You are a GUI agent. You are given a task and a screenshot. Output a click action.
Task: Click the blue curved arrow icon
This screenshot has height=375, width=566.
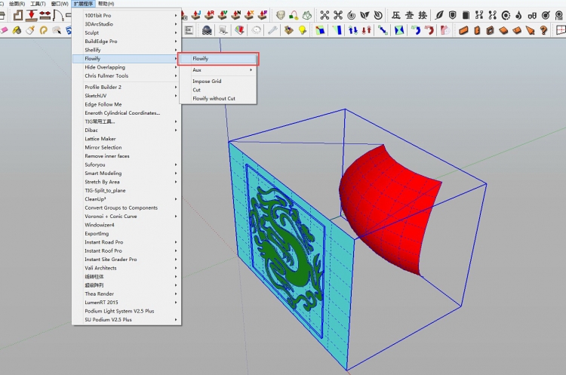pos(416,30)
